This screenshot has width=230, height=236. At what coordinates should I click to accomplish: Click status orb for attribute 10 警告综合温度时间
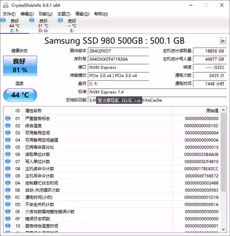point(8,226)
